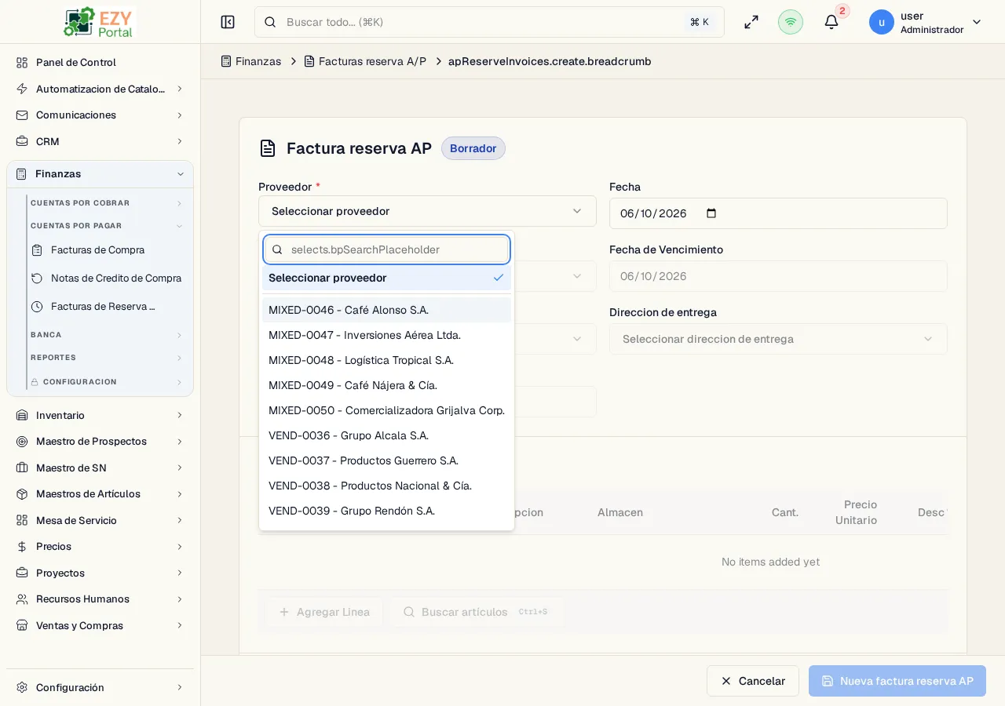Expand the Inventario menu chevron
This screenshot has height=706, width=1005.
coord(179,415)
